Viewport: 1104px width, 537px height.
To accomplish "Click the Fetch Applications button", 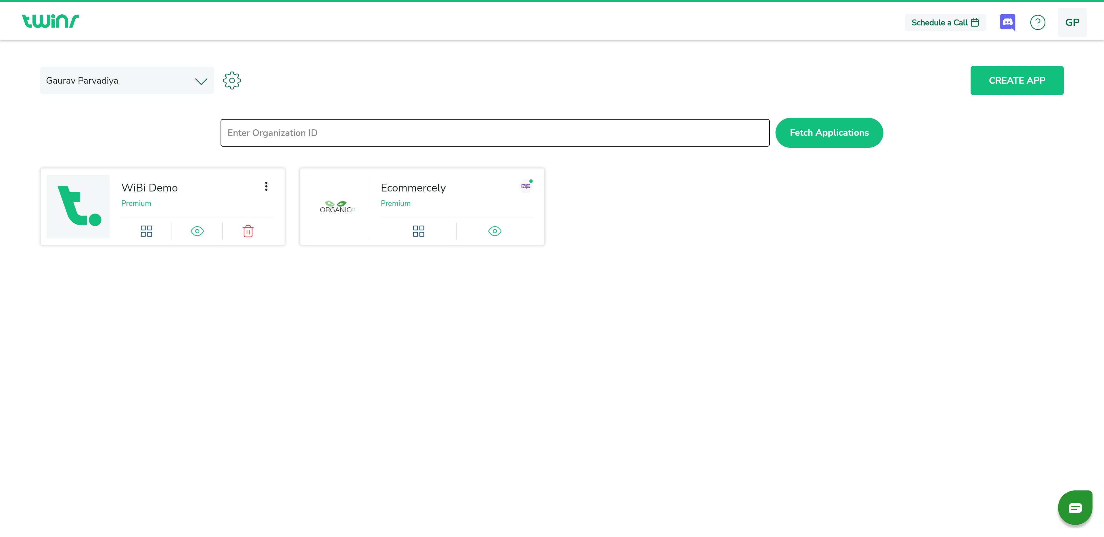I will pyautogui.click(x=829, y=133).
